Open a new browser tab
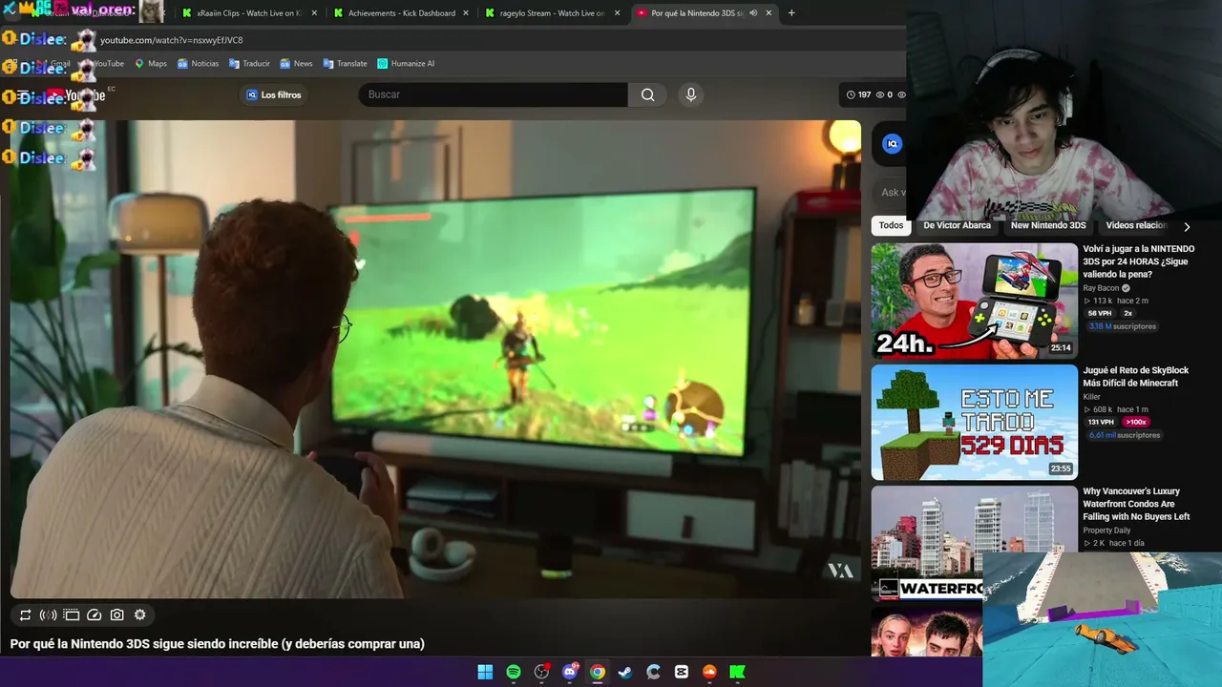 tap(791, 13)
